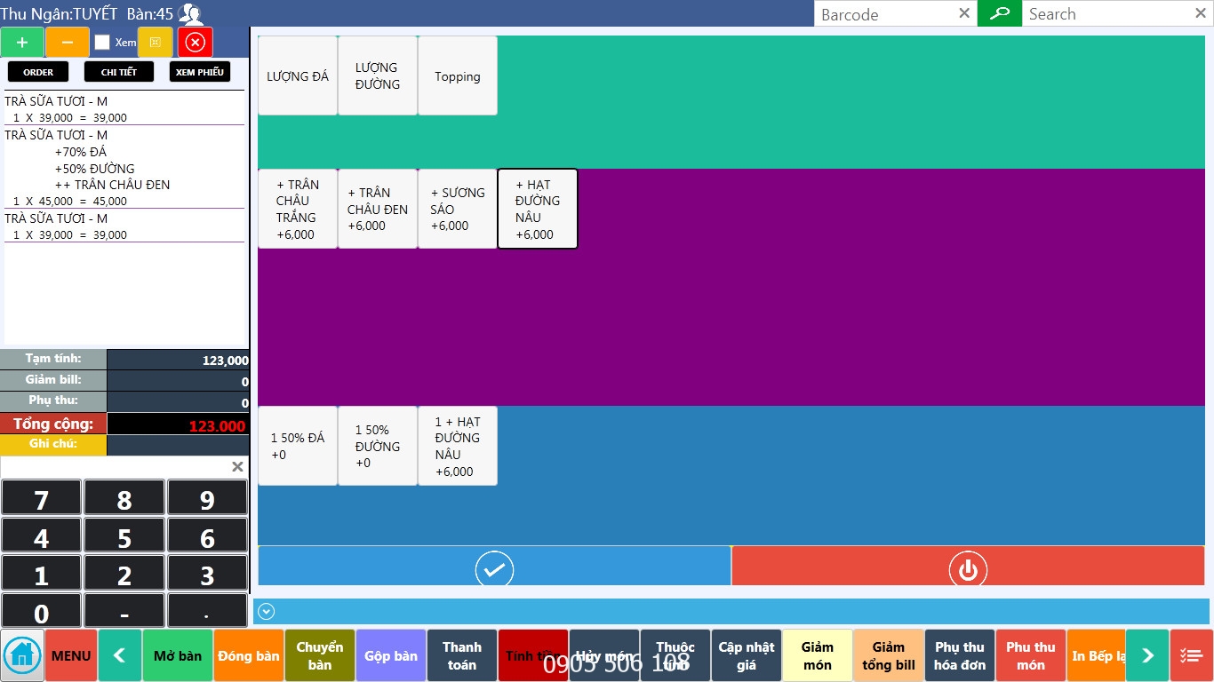The height and width of the screenshot is (682, 1214).
Task: Click the Ghi chú note field
Action: click(178, 445)
